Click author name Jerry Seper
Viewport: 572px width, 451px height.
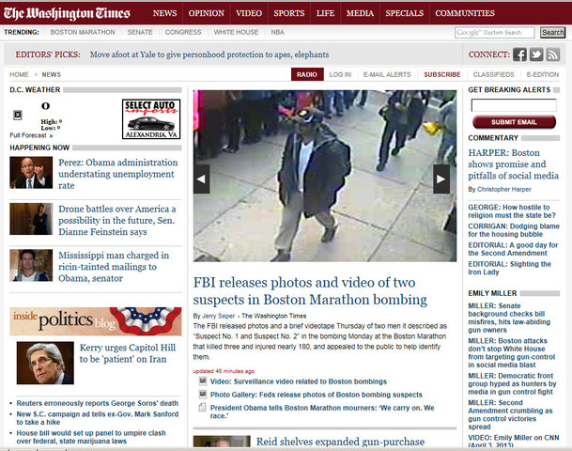point(219,316)
